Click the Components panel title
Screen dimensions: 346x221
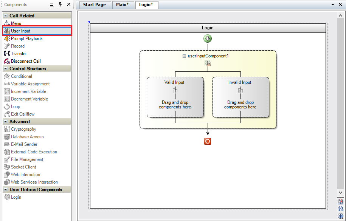click(16, 5)
